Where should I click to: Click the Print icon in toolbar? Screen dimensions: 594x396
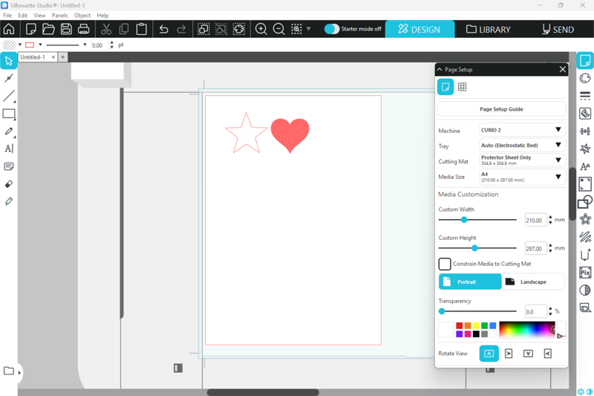tap(84, 30)
